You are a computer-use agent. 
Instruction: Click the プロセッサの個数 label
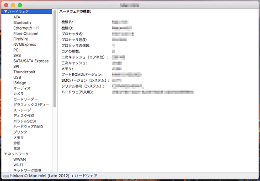(76, 45)
